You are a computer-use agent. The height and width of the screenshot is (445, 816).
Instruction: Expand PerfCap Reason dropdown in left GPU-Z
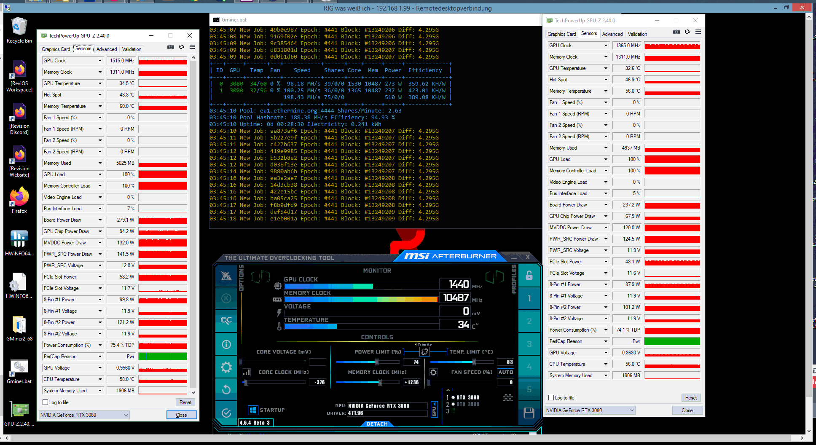click(100, 357)
